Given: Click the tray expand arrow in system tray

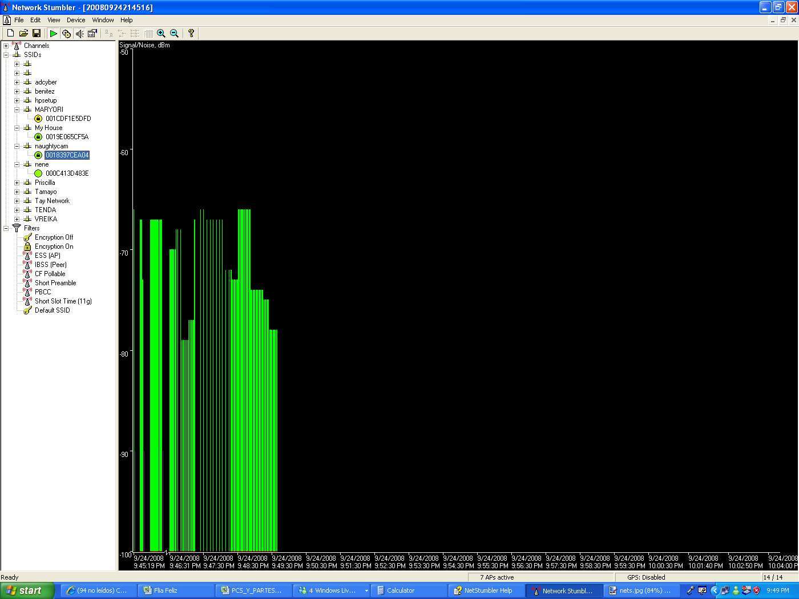Looking at the screenshot, I should click(x=715, y=590).
